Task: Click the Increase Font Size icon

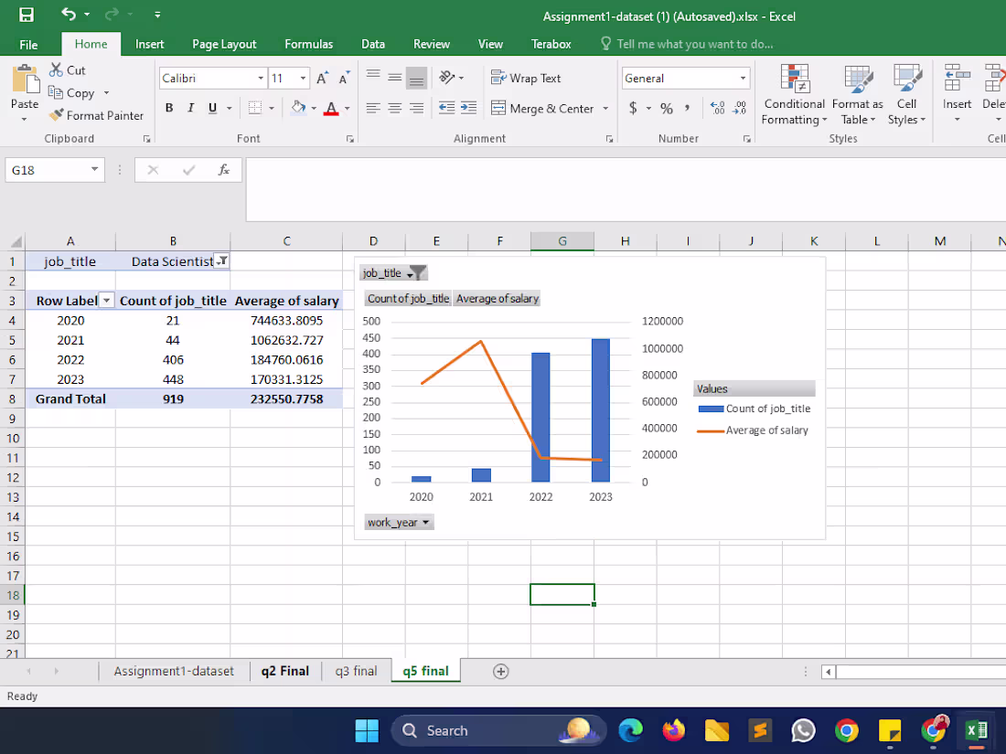Action: [323, 79]
